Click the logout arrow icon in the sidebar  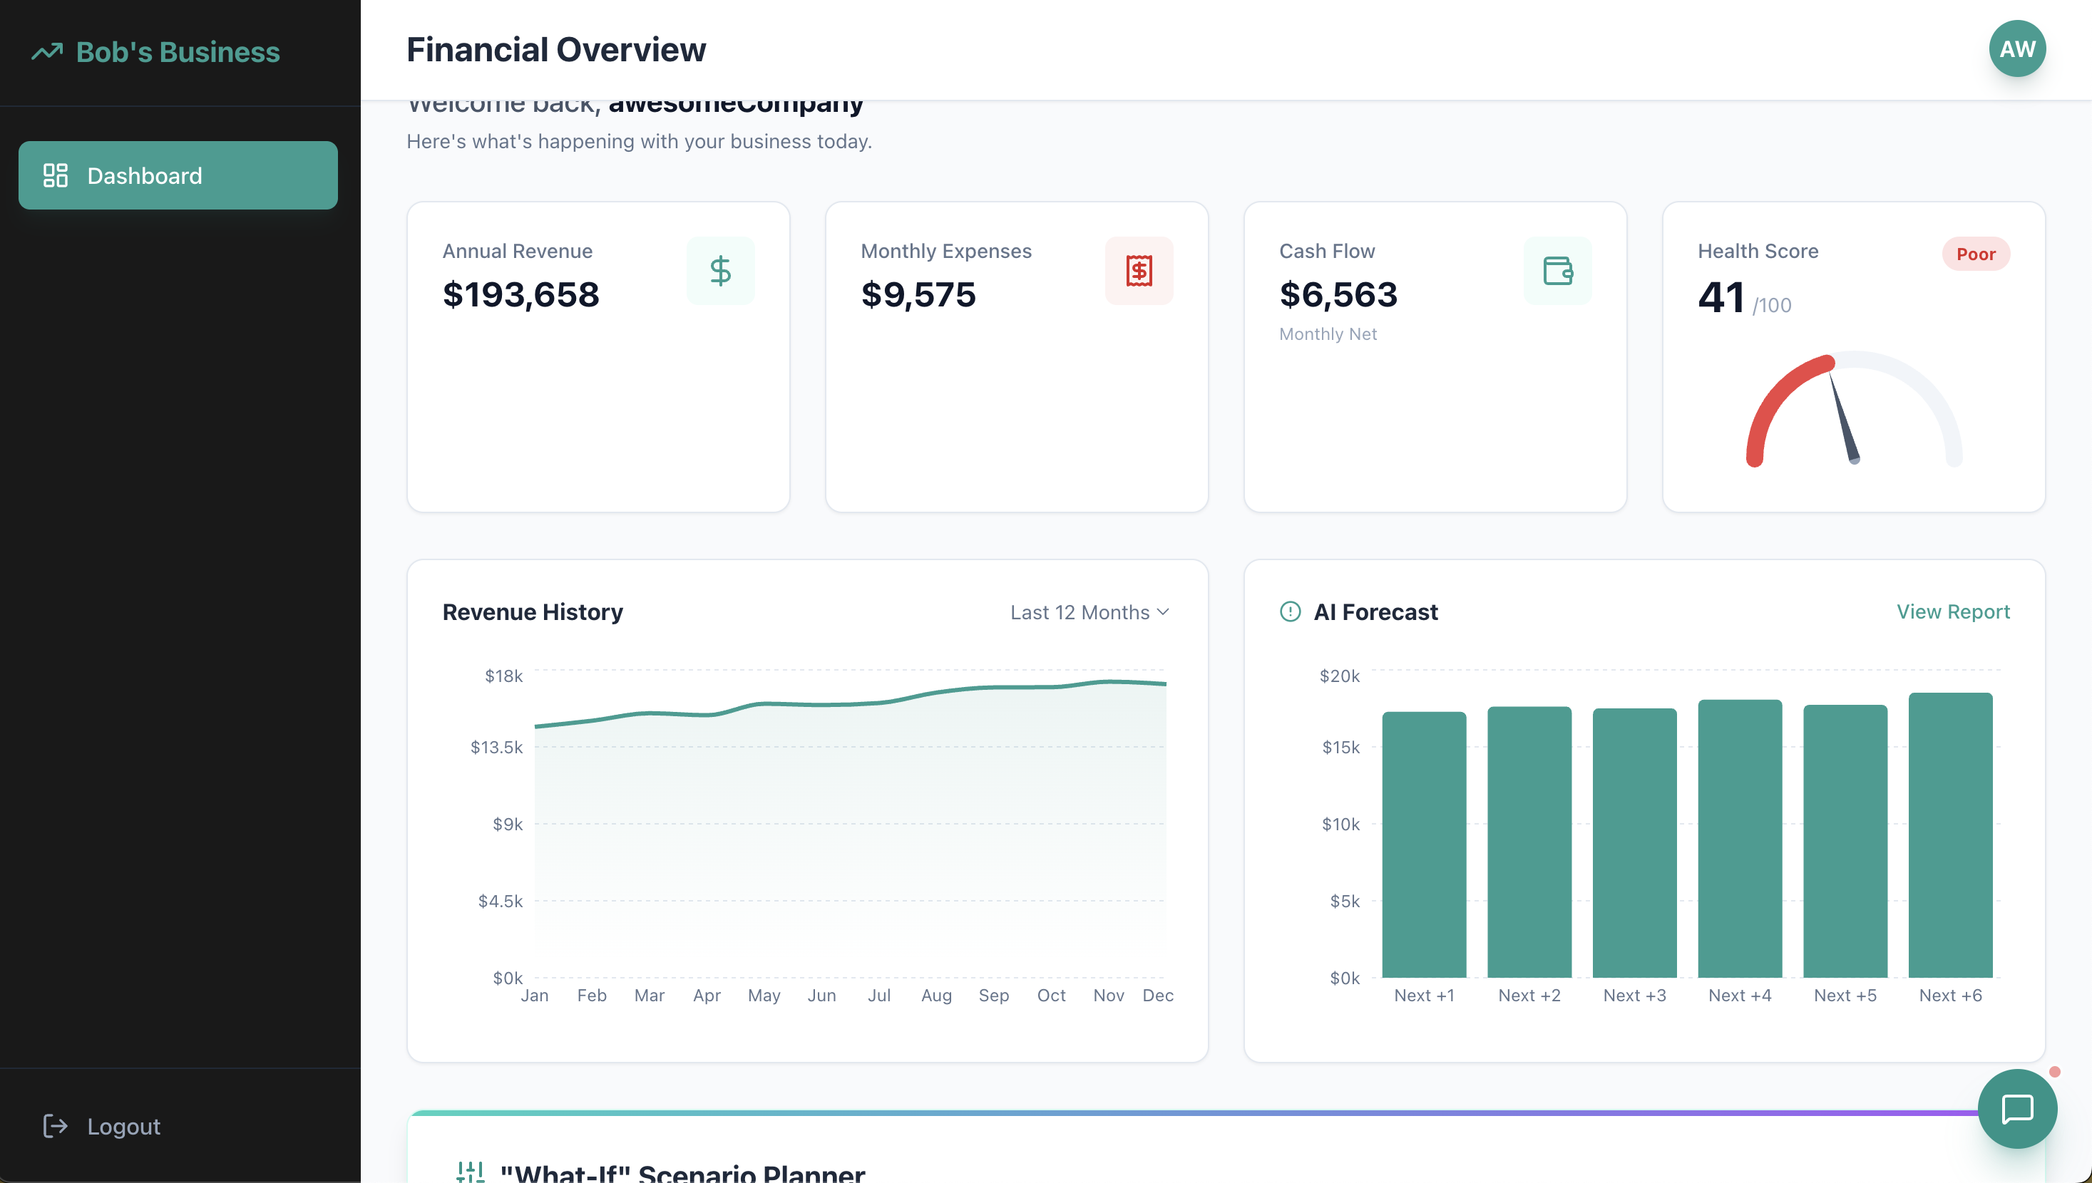pyautogui.click(x=56, y=1126)
